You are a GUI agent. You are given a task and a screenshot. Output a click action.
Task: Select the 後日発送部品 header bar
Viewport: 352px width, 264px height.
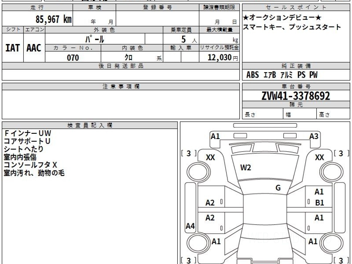click(x=121, y=66)
